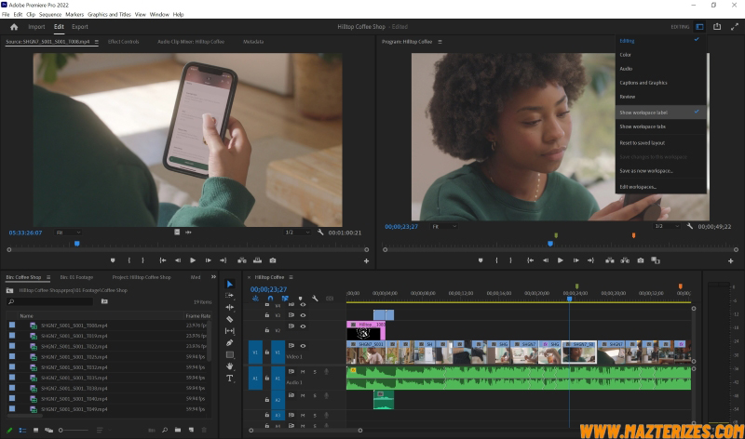Toggle fullscreen video output icon

tap(735, 27)
